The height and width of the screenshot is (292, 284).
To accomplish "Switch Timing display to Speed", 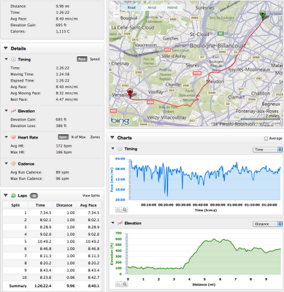I will tap(95, 59).
